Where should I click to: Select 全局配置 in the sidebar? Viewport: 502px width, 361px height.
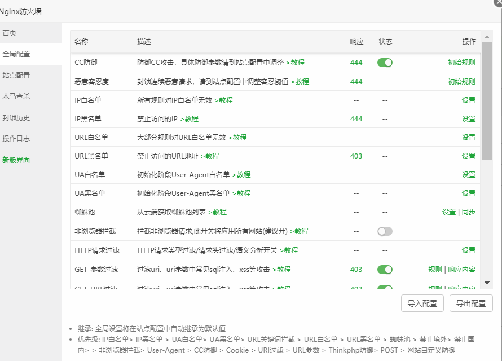[x=31, y=54]
